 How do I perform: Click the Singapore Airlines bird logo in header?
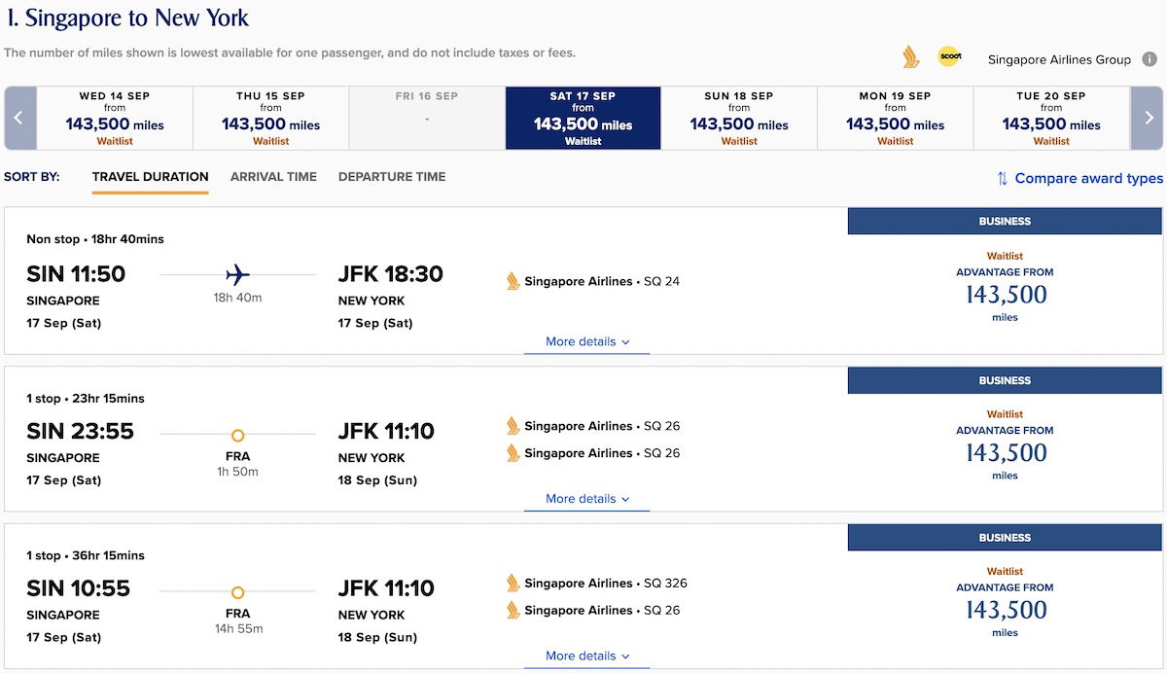click(910, 57)
